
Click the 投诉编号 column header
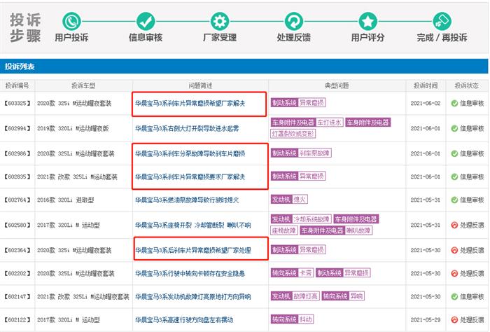click(x=17, y=85)
